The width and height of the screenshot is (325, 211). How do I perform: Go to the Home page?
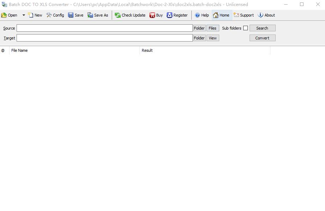[x=221, y=15]
